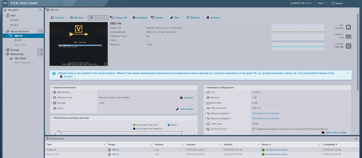Toggle Consumed host memory legend
The image size is (362, 158).
click(x=149, y=129)
